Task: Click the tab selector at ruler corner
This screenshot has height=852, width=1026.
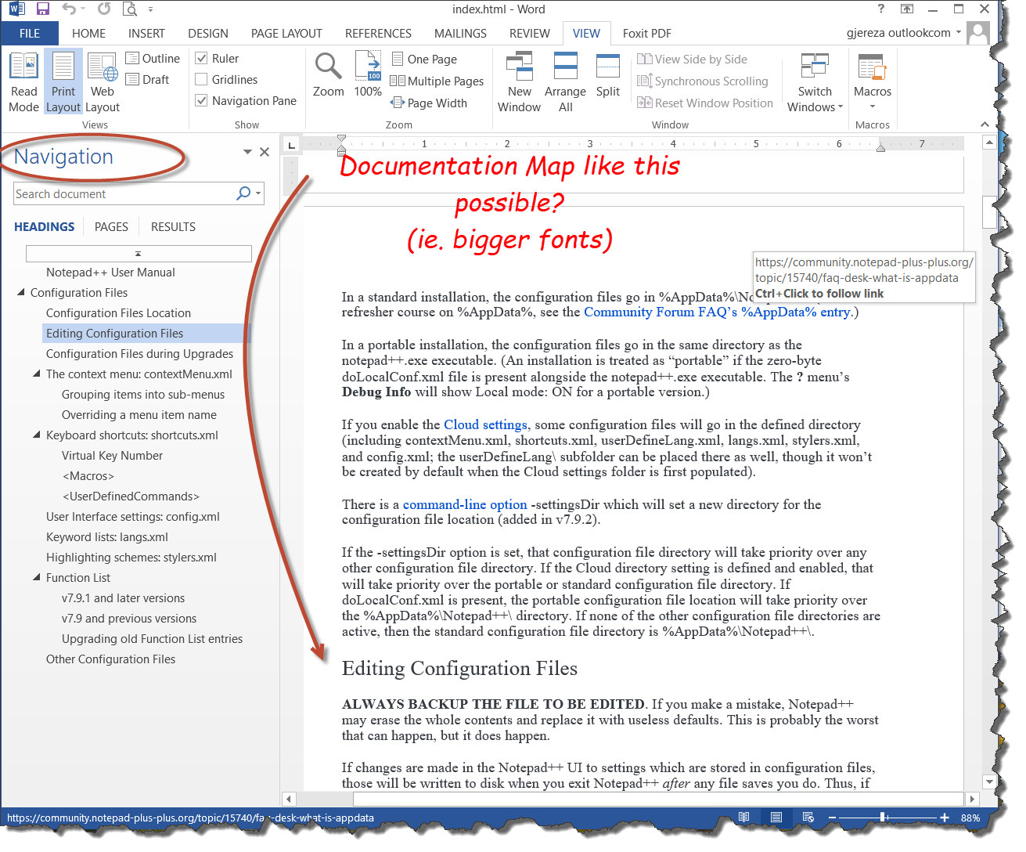Action: click(291, 145)
